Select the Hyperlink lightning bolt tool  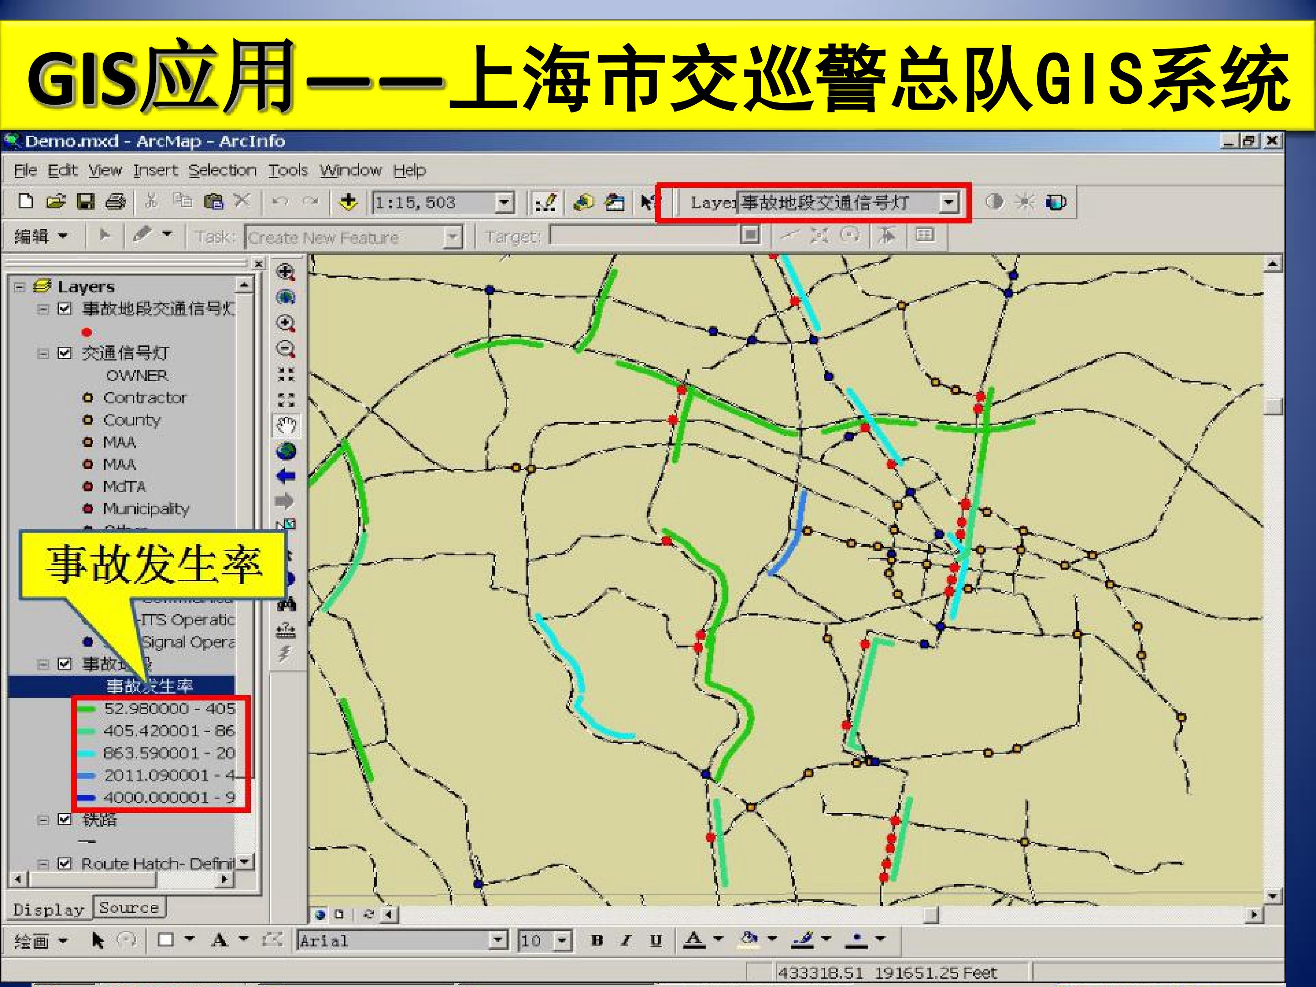[x=285, y=653]
